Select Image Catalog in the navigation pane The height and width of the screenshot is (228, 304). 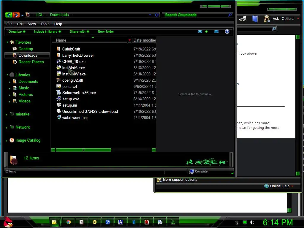[28, 140]
